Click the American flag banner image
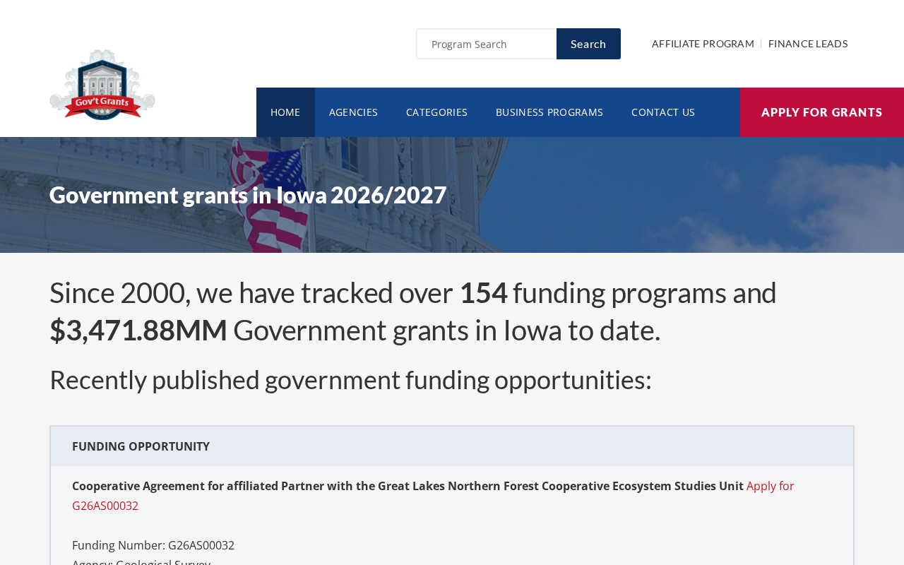The width and height of the screenshot is (904, 565). click(x=452, y=195)
